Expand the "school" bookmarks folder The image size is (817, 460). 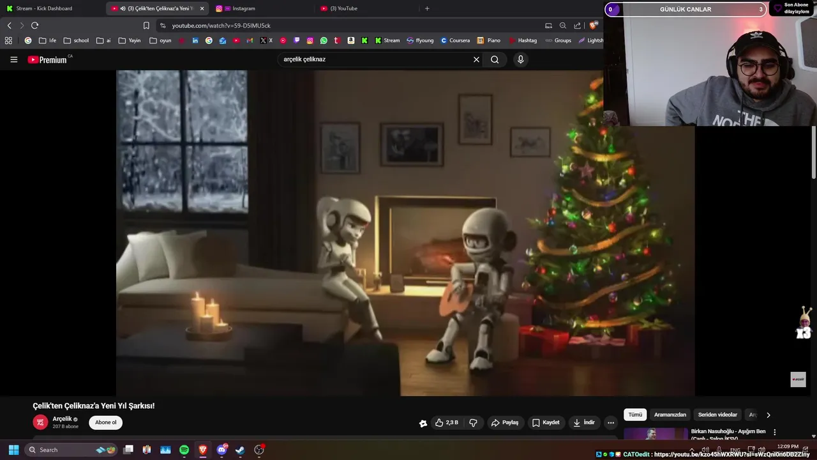pyautogui.click(x=76, y=40)
